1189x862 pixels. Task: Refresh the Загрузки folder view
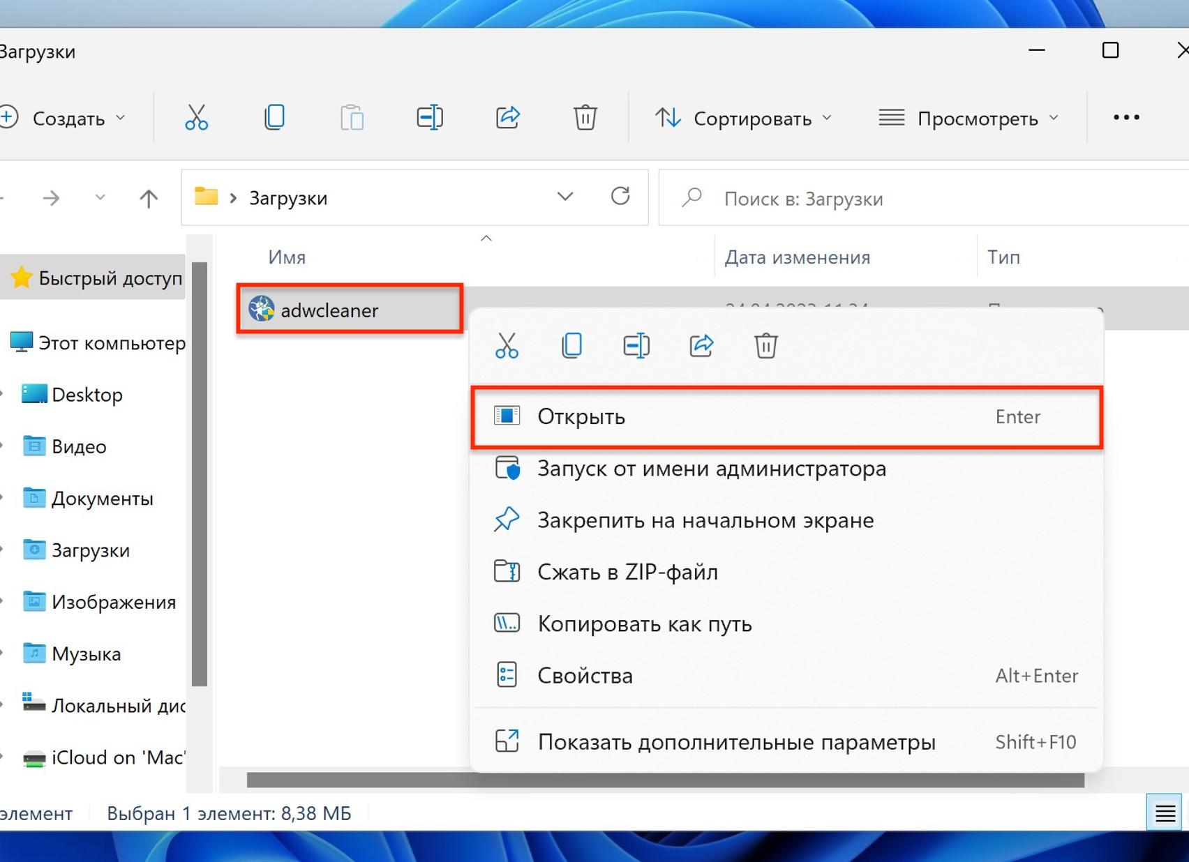(x=620, y=197)
